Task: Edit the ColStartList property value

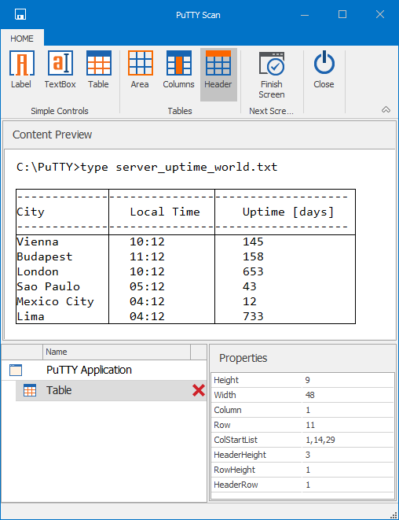Action: pos(348,440)
